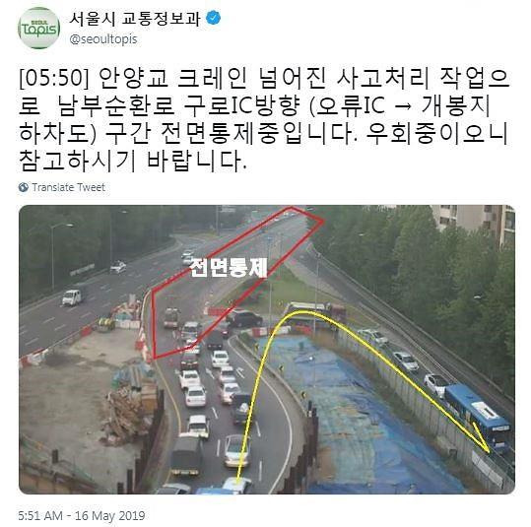Click the tweet text starting with [05:50]
The image size is (531, 527).
(x=264, y=119)
